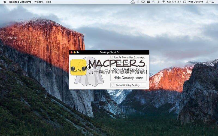
Task: Click the gear icon beside Global Hot Key Settings
Action: (x=113, y=85)
